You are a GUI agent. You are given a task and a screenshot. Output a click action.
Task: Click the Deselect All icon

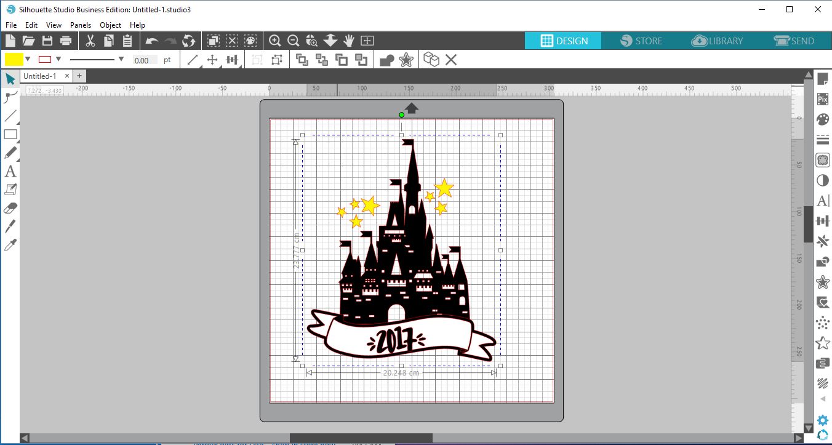[231, 41]
